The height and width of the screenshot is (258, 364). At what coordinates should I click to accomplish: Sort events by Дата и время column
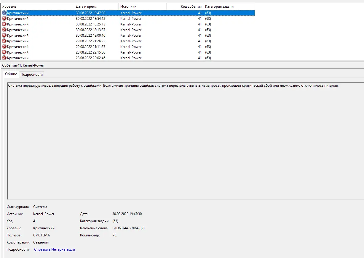tap(96, 7)
